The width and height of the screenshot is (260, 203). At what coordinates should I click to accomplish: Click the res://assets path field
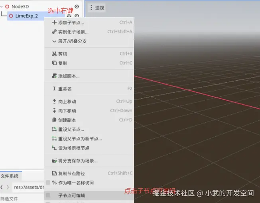tap(28, 187)
